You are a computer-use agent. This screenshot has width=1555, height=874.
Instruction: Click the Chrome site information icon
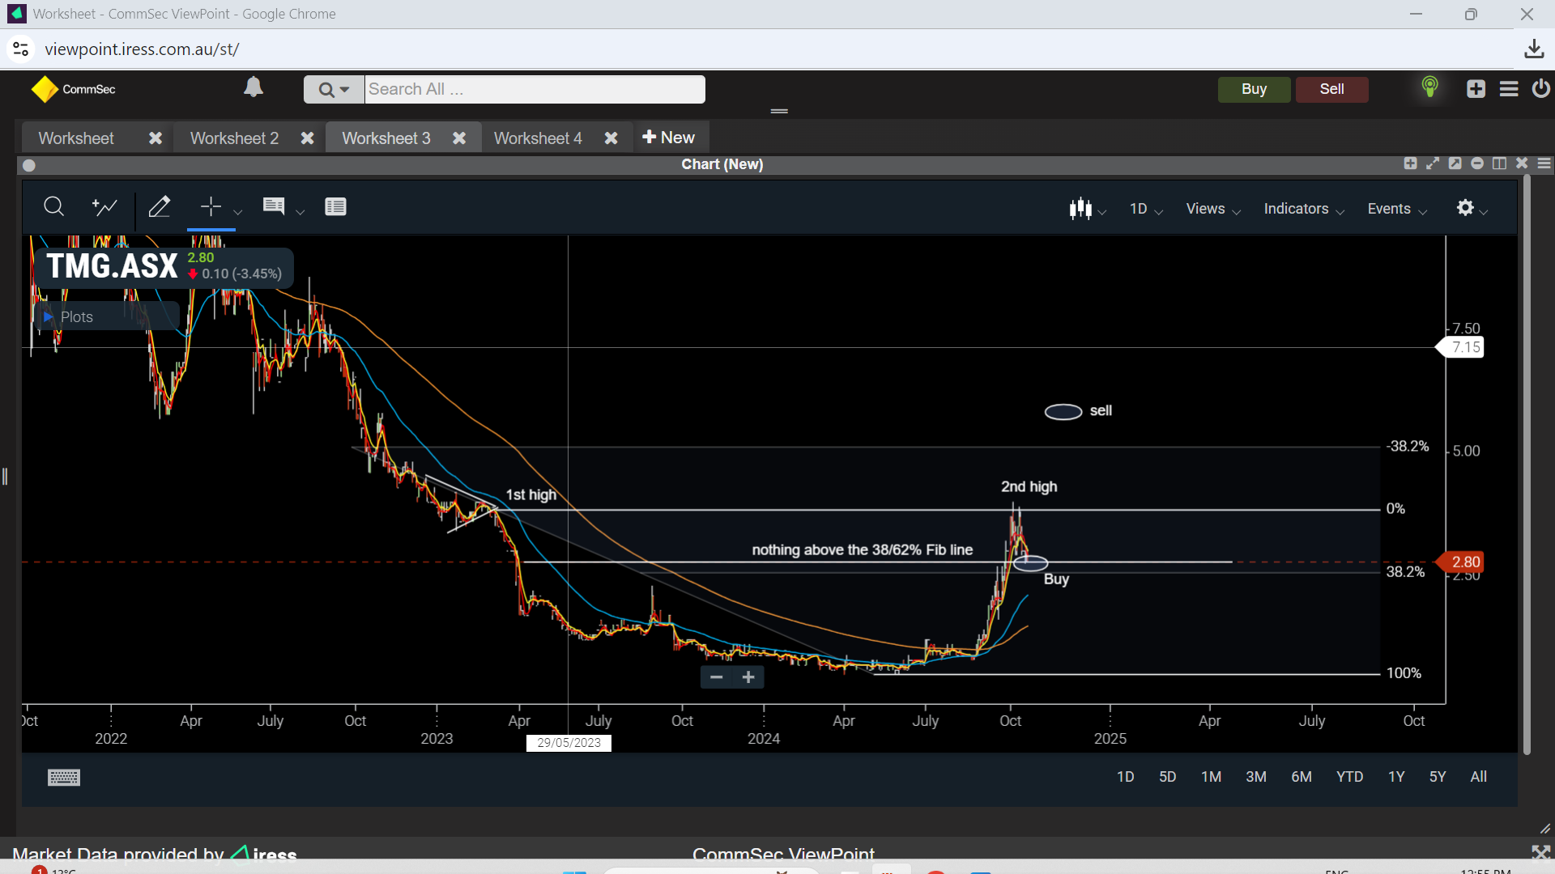pos(21,49)
